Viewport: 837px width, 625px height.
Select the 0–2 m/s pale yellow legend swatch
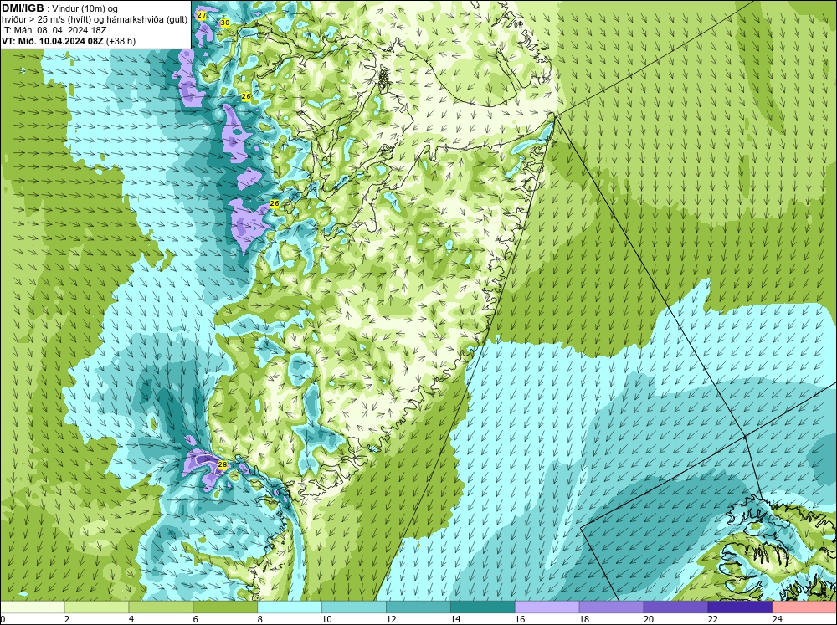coord(33,607)
